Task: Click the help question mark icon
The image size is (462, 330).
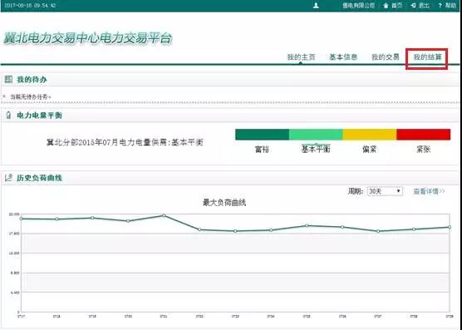Action: [440, 5]
